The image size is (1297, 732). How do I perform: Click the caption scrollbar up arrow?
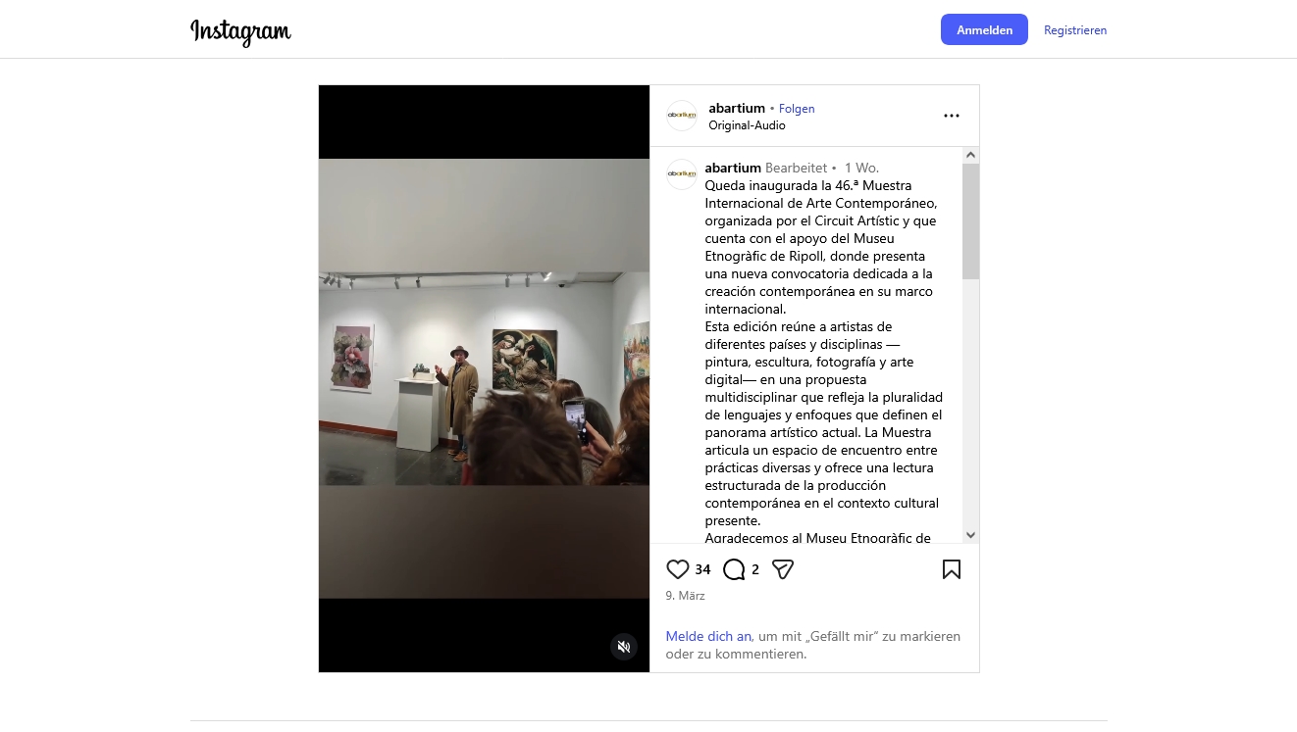click(x=970, y=155)
